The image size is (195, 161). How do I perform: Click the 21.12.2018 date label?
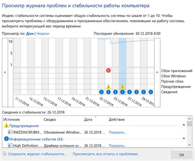pos(92,102)
